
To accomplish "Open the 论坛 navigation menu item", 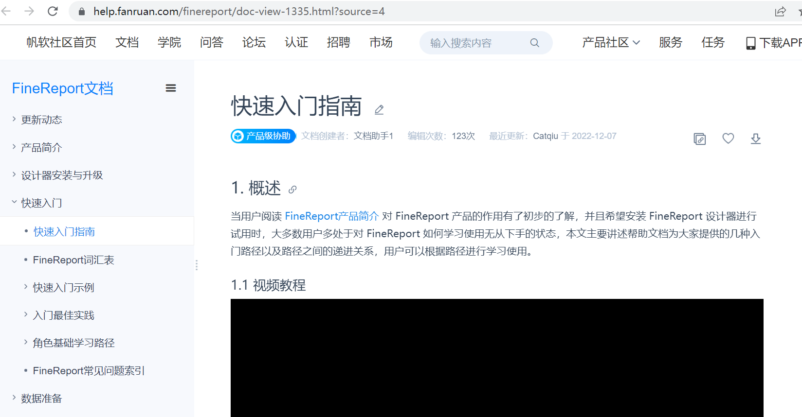I will [254, 43].
